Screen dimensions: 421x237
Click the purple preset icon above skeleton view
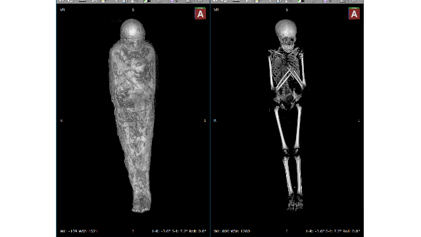326,1
